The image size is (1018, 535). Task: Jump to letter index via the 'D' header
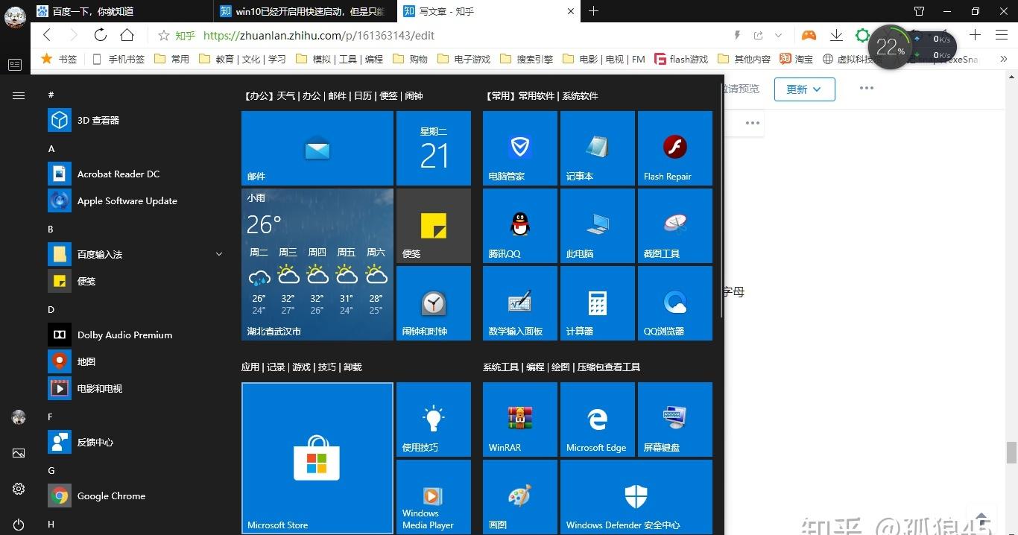(51, 309)
